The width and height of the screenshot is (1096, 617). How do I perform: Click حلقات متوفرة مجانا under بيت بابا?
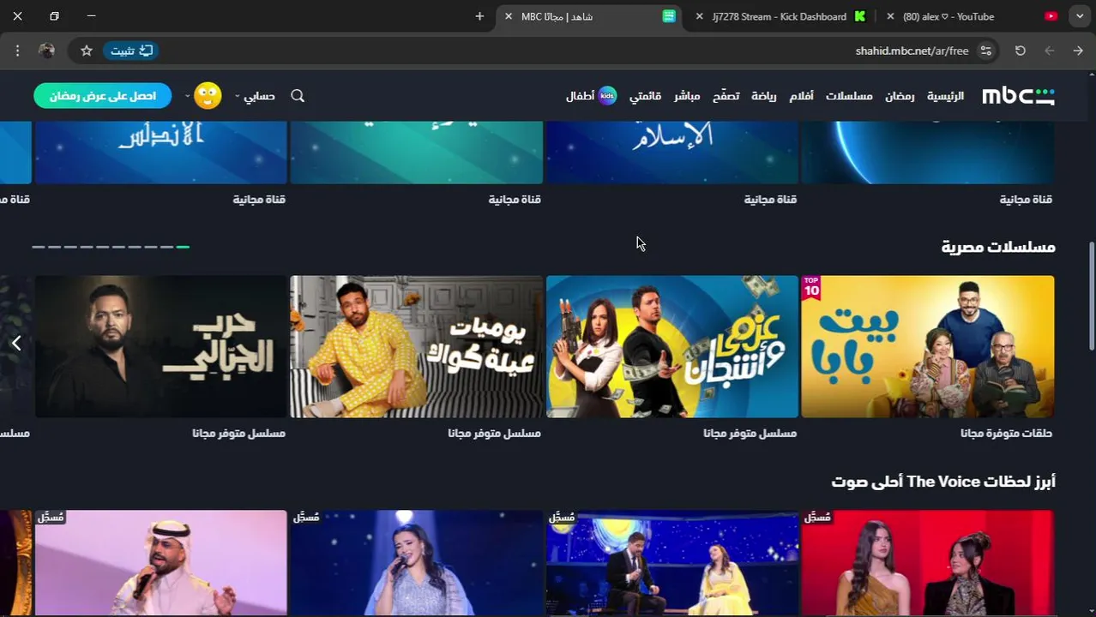(1006, 434)
